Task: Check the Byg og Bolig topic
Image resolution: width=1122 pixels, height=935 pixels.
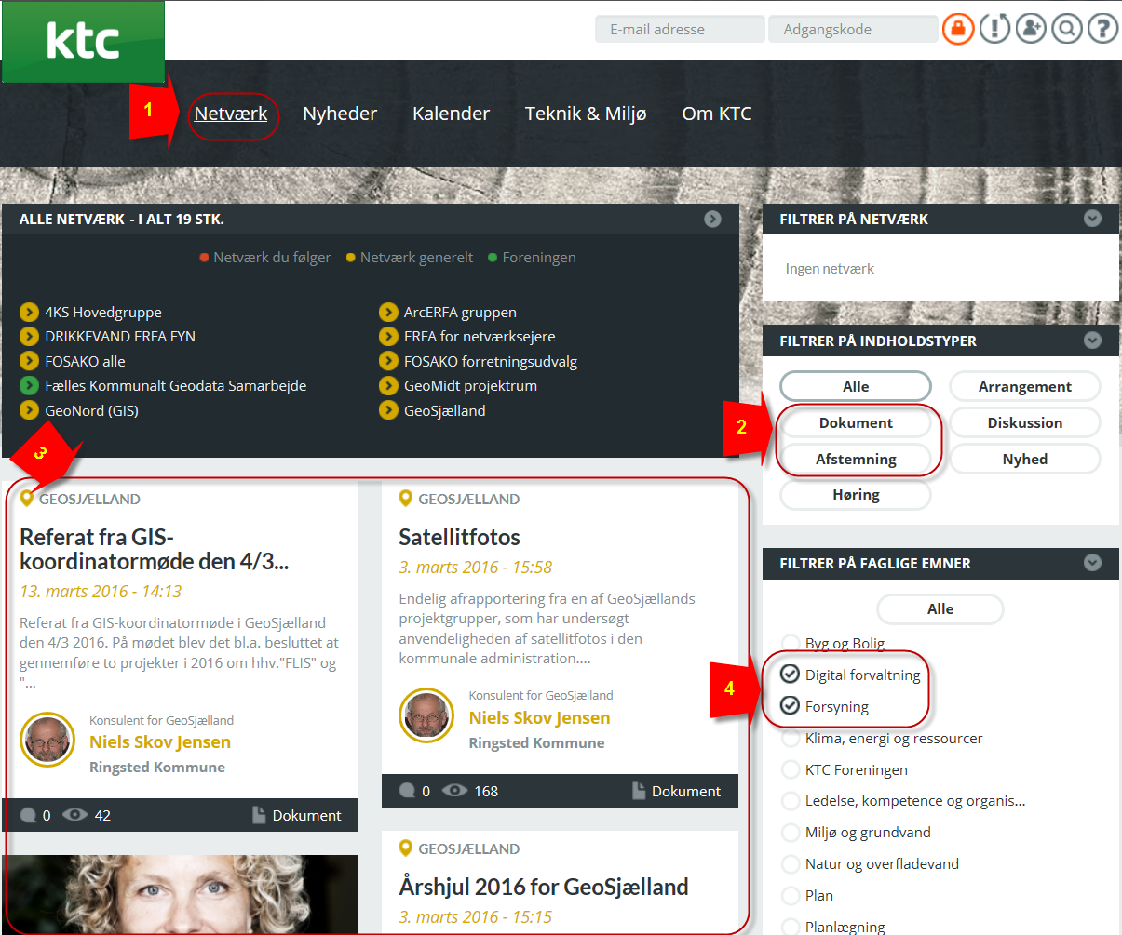Action: (791, 643)
